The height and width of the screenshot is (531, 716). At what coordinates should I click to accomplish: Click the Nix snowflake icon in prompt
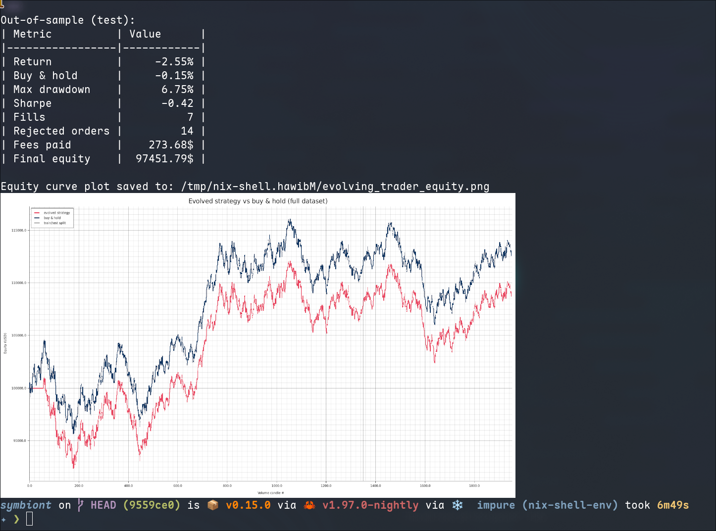pyautogui.click(x=458, y=505)
